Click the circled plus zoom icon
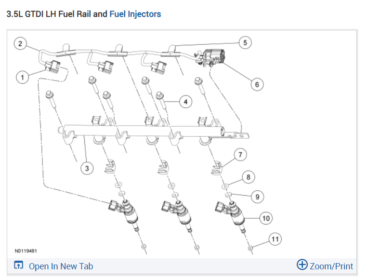Viewport: 380px width, 278px height. click(x=302, y=265)
